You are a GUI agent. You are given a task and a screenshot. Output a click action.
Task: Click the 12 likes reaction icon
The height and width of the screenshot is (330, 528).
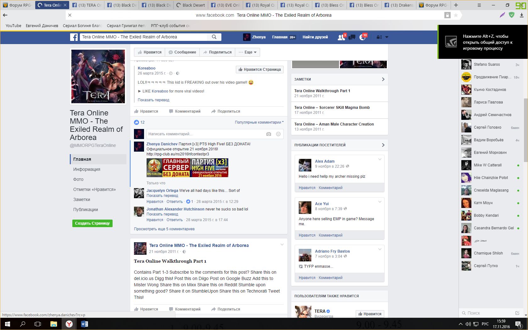tap(136, 122)
